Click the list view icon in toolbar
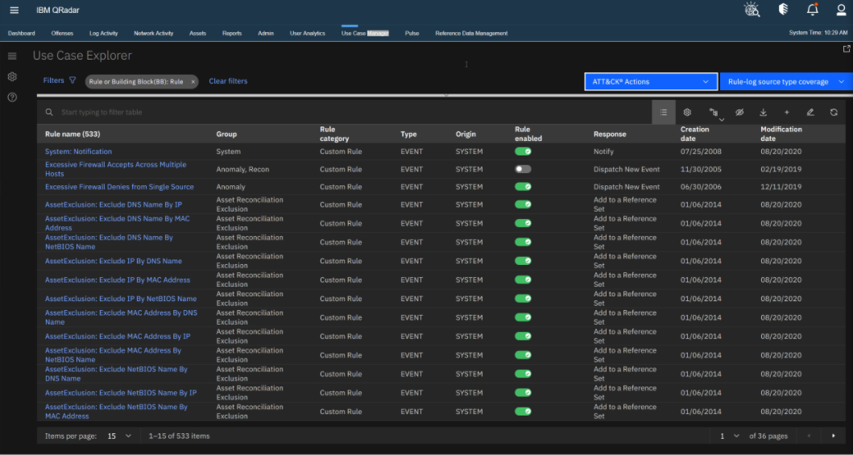This screenshot has width=853, height=455. [x=663, y=113]
